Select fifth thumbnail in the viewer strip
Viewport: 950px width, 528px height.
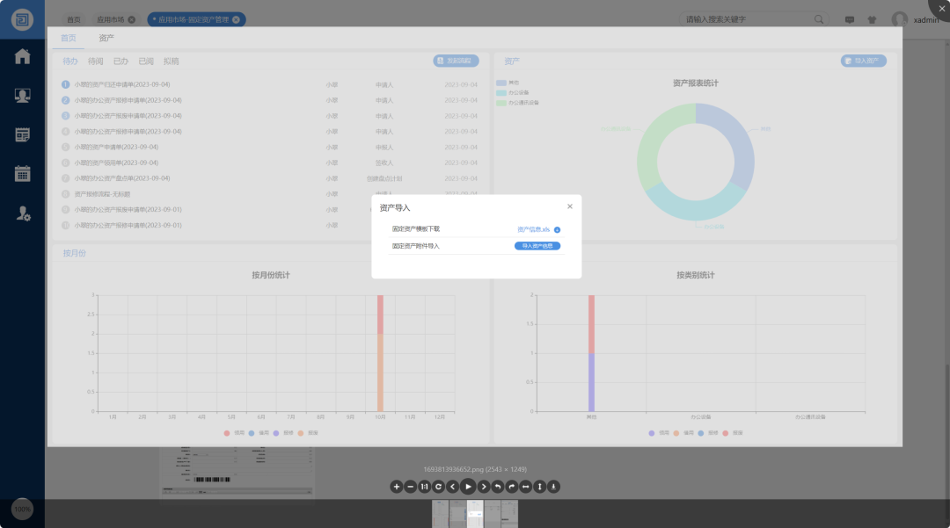(x=509, y=514)
